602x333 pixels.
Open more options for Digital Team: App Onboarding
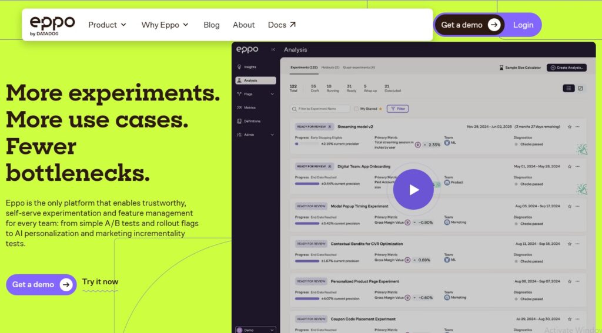click(x=577, y=167)
